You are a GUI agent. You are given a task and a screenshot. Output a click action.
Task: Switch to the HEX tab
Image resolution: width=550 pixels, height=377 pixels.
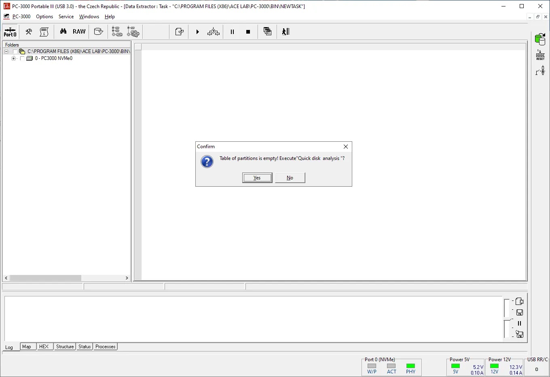[44, 347]
